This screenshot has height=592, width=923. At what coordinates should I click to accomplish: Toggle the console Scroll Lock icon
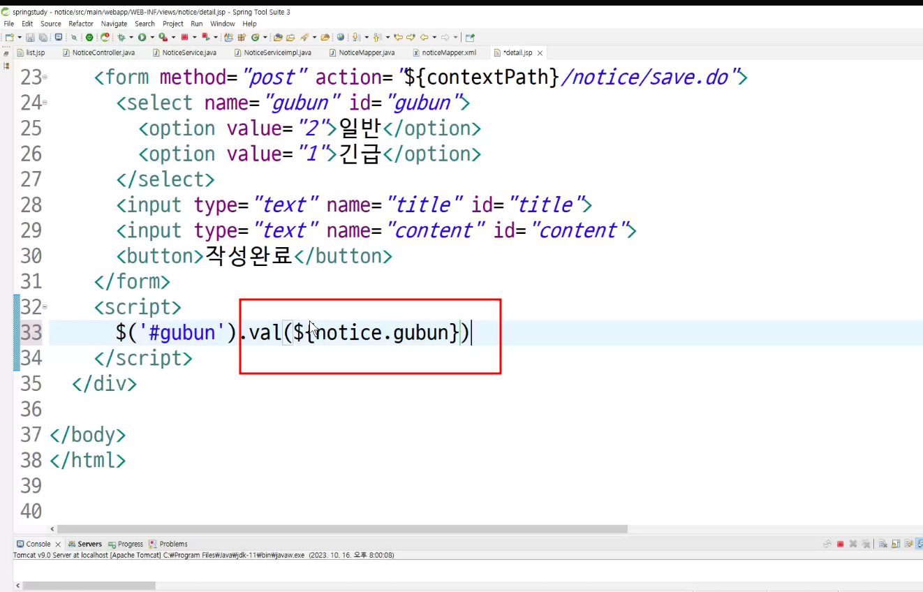896,544
